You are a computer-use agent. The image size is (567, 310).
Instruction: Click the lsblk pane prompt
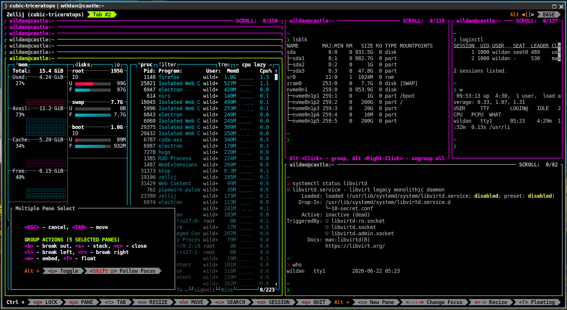[x=288, y=140]
